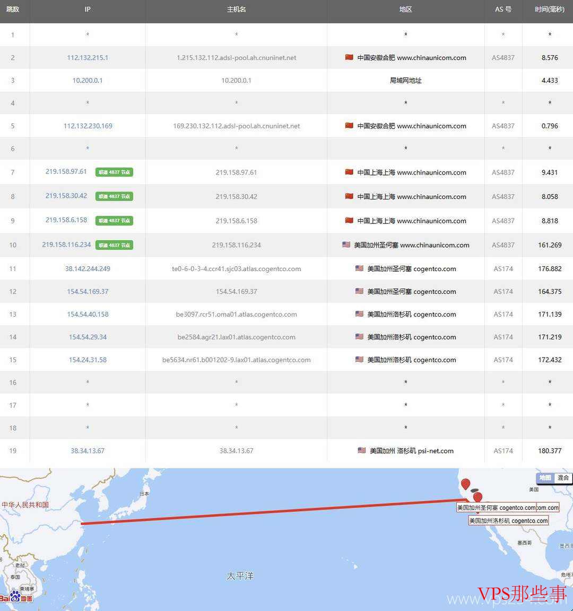
Task: Click hostname te0-6-0-3-4.ccr41.sjc03.atlas.cogentco.com
Action: [236, 268]
